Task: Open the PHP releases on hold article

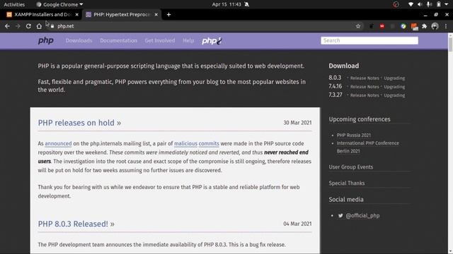Action: coord(79,123)
